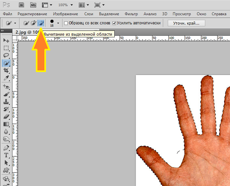Choose the New selection mode icon
This screenshot has width=230, height=186.
[x=26, y=23]
